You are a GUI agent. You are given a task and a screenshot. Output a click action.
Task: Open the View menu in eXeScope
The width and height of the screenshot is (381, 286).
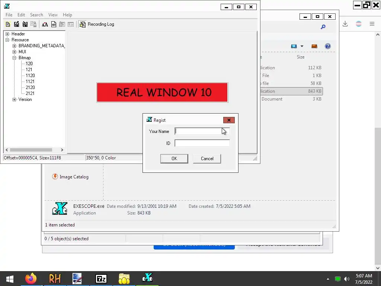(53, 15)
